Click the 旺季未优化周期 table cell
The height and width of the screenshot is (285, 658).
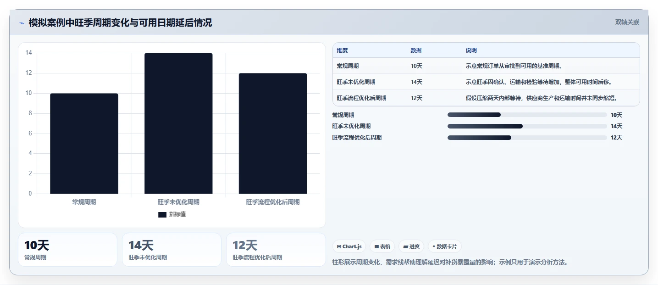(x=356, y=82)
